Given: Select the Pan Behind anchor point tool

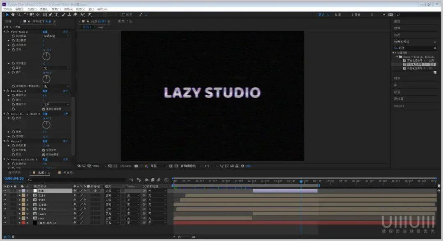Looking at the screenshot, I should click(37, 15).
